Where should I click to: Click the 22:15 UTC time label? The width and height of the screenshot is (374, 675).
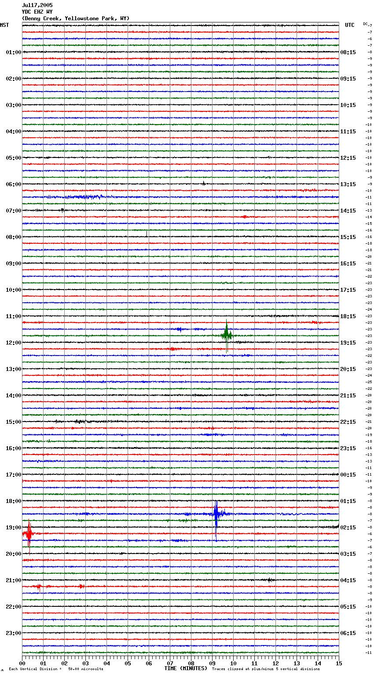[x=348, y=422]
